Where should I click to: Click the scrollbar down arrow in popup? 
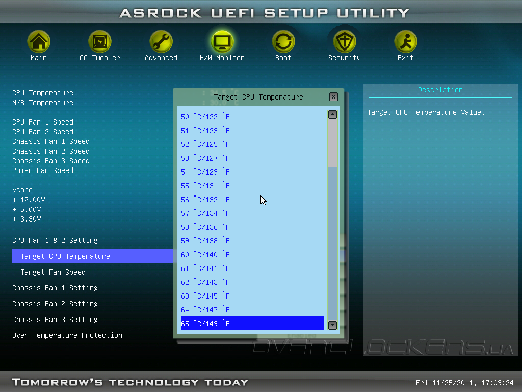click(x=332, y=325)
